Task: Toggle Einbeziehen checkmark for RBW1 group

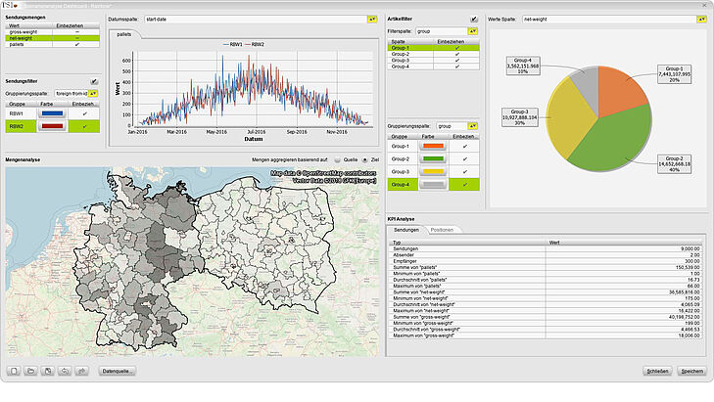Action: (x=85, y=112)
